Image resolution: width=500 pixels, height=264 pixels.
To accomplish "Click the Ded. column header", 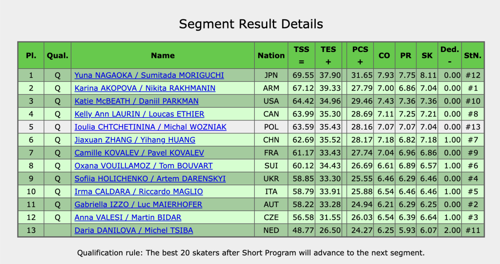I will (450, 56).
